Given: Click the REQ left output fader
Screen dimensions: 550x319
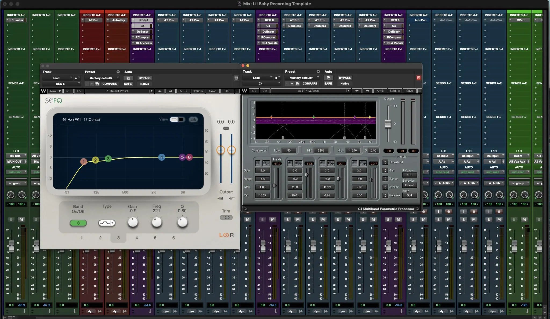Looking at the screenshot, I should [x=221, y=150].
